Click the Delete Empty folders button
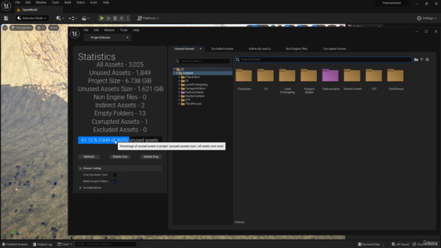Image resolution: width=441 pixels, height=248 pixels. (151, 156)
